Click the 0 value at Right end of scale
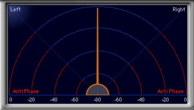Viewport: 194px width, 110px height. coord(185,100)
